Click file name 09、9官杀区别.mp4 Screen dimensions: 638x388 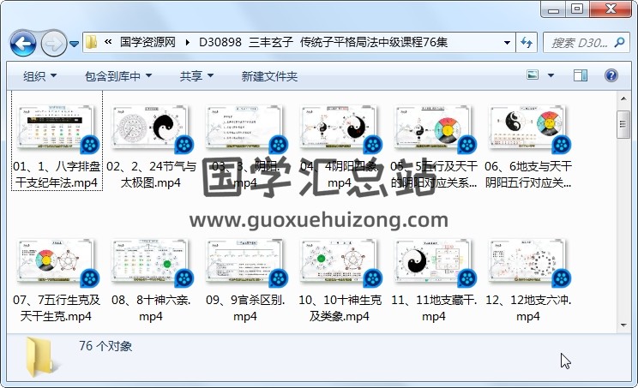[x=245, y=308]
